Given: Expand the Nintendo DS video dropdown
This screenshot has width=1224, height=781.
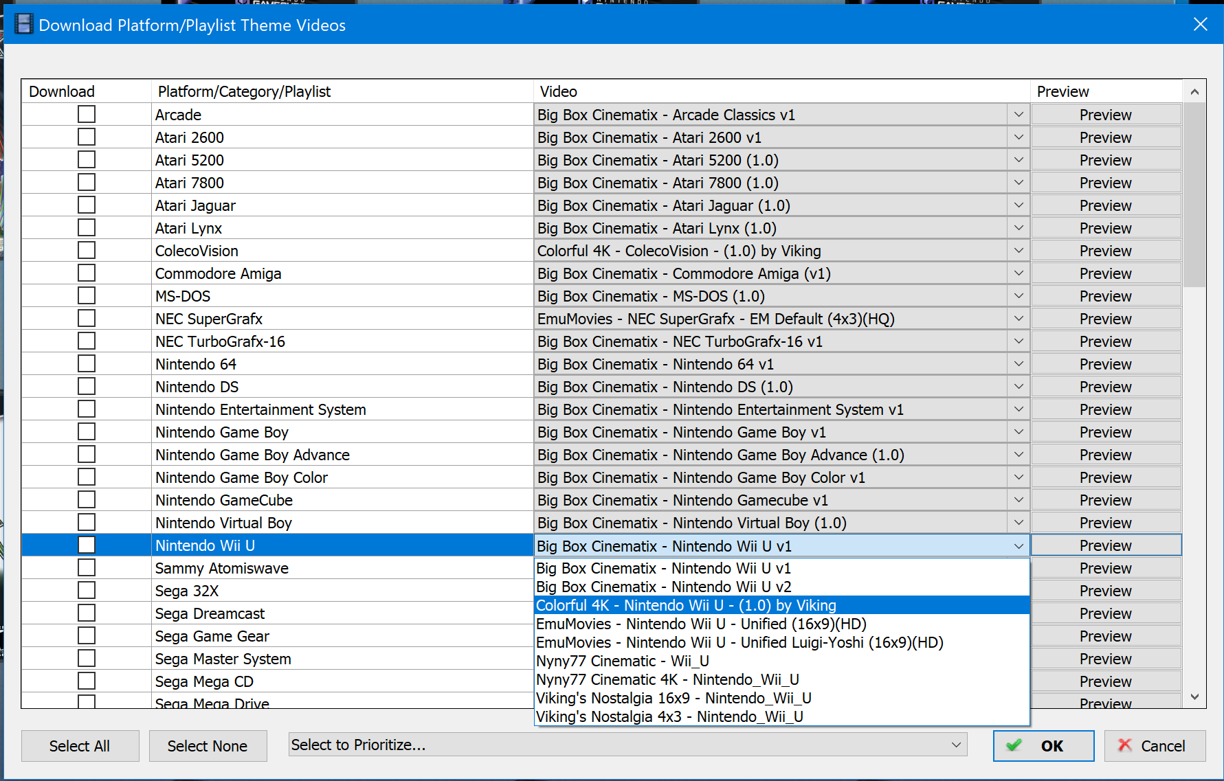Looking at the screenshot, I should (x=1019, y=387).
